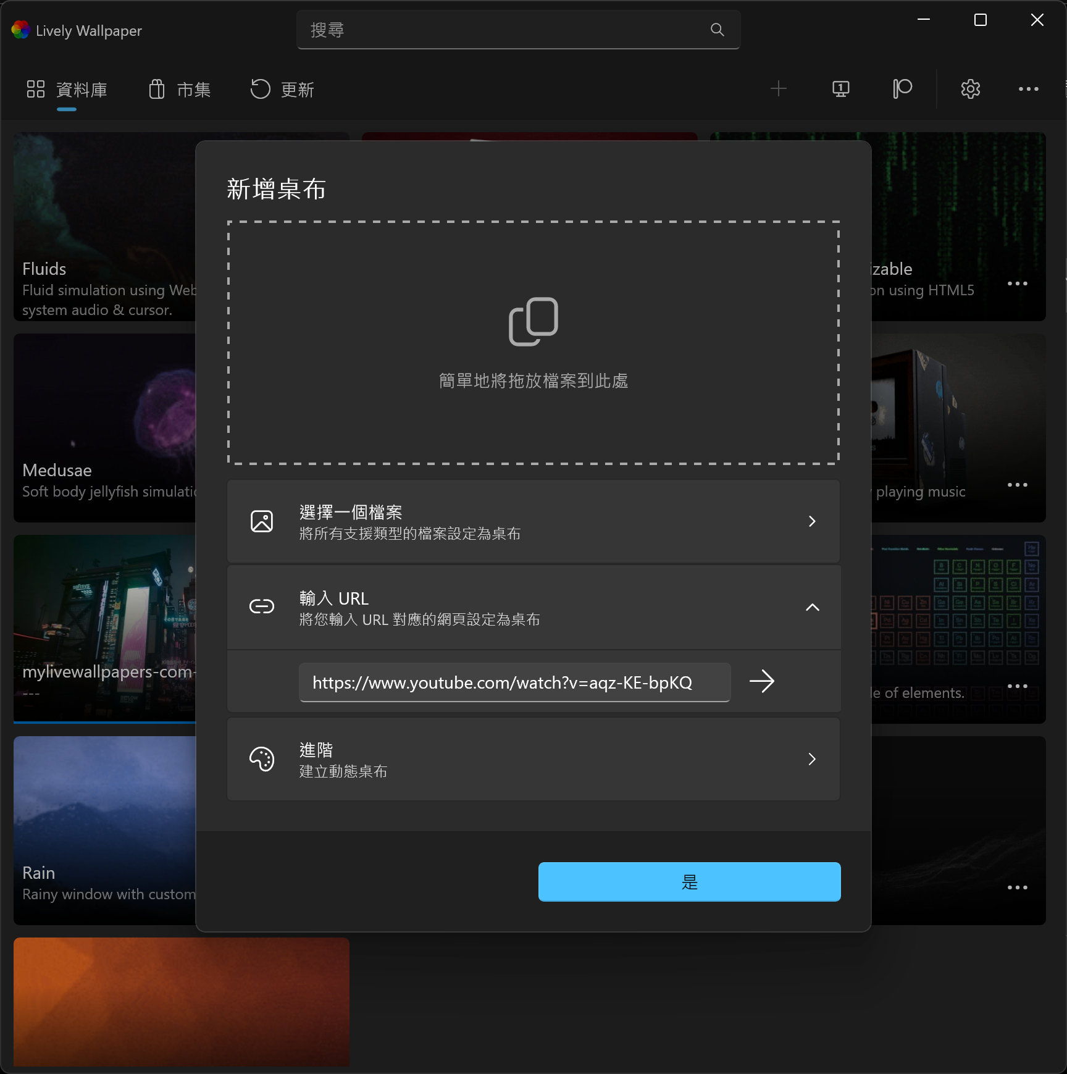The image size is (1067, 1074).
Task: Click the 將所有支援類型的檔案設定為桌布 description
Action: (x=410, y=534)
